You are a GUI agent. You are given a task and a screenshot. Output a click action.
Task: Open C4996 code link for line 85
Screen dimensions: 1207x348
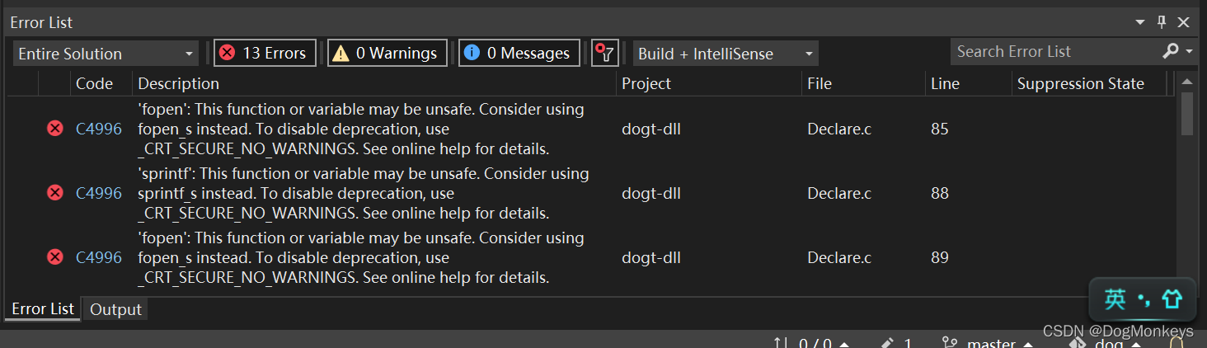[99, 129]
